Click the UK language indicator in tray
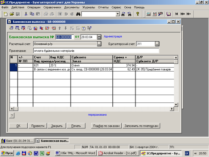This screenshot has height=157, width=209. click(x=187, y=153)
